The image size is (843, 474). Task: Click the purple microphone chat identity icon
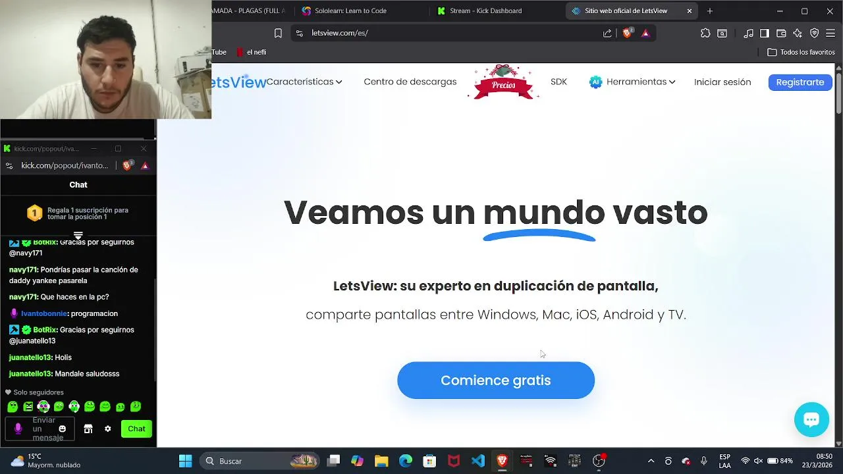pyautogui.click(x=18, y=429)
